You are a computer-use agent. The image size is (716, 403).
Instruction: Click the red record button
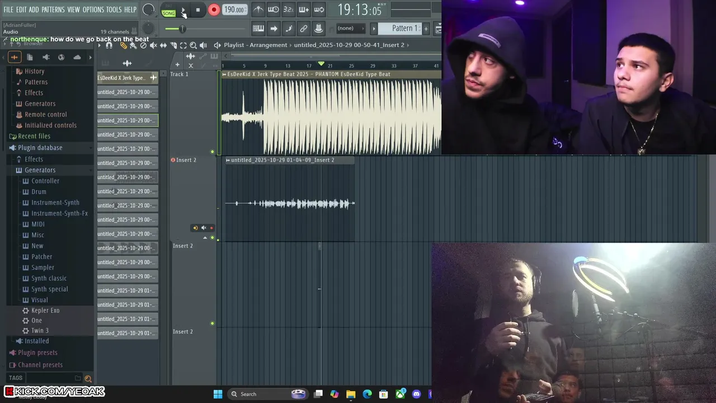(214, 10)
